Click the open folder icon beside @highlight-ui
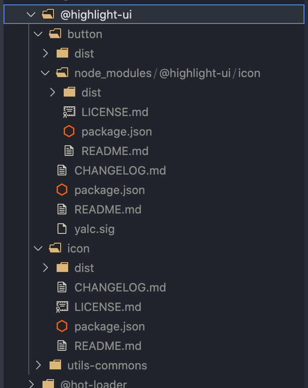The image size is (308, 388). pos(48,14)
